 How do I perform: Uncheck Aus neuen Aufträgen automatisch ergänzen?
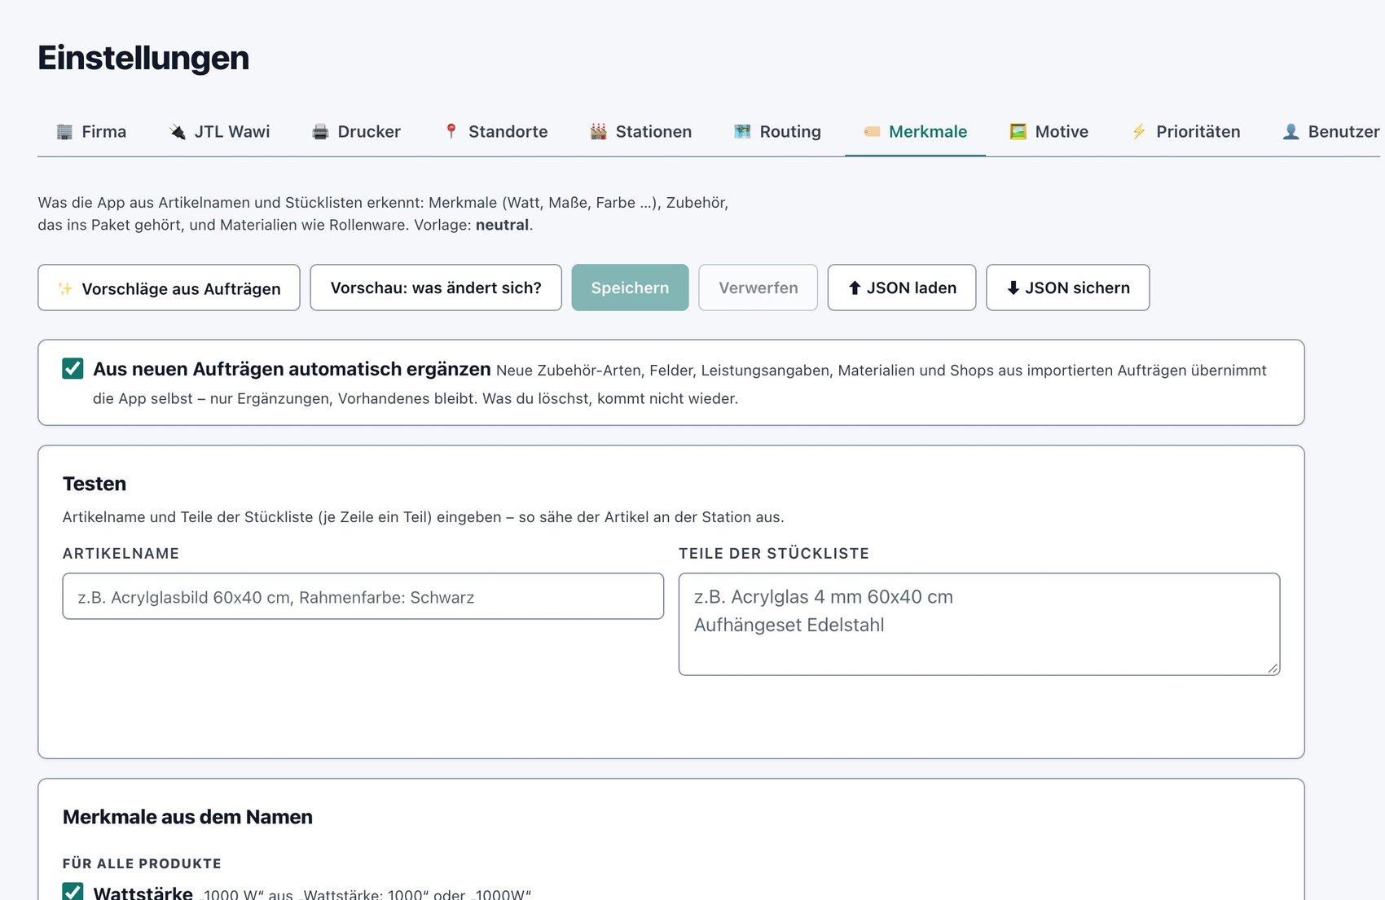click(x=73, y=368)
